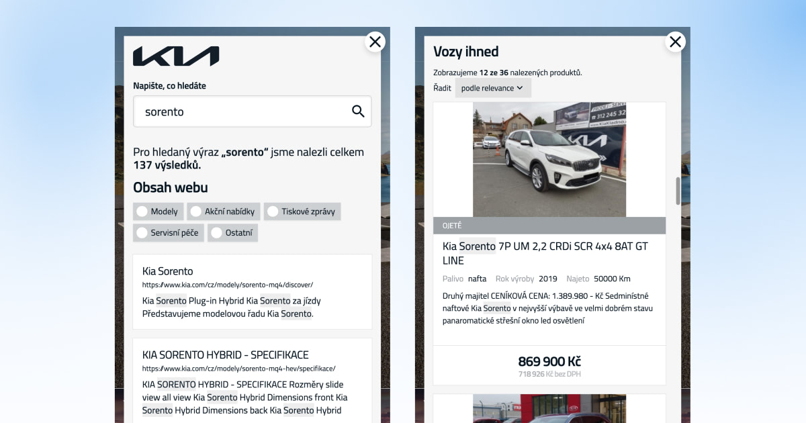The image size is (806, 423).
Task: Select the Ostatní filter option
Action: [x=232, y=233]
